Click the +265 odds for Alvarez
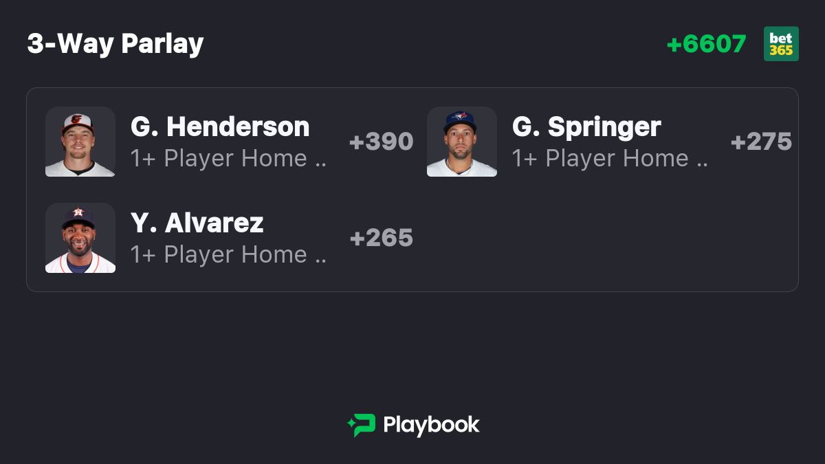This screenshot has width=825, height=464. (x=382, y=238)
